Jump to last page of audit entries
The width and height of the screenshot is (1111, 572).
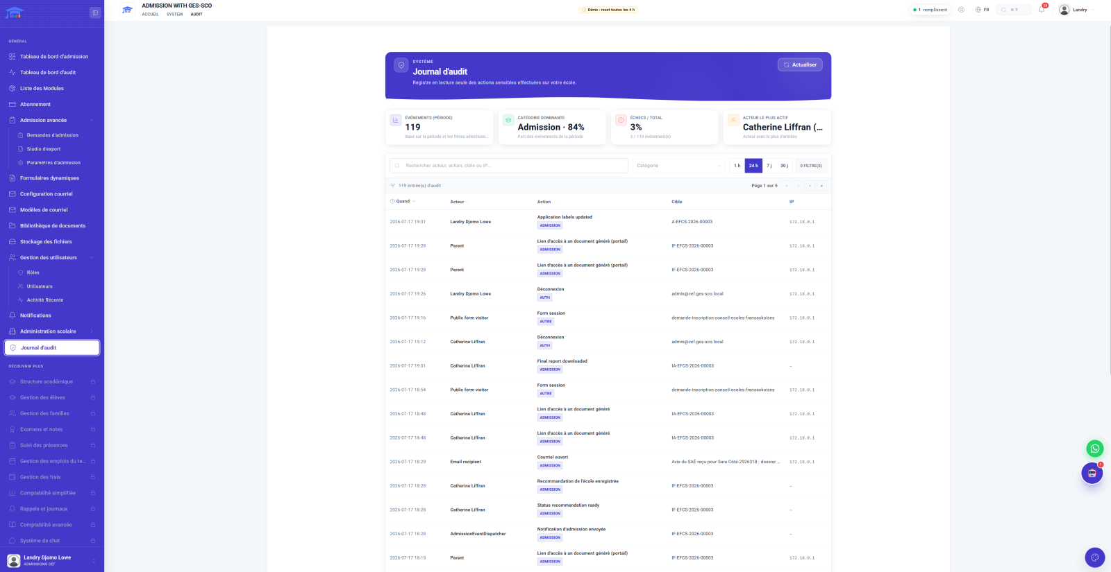click(821, 186)
